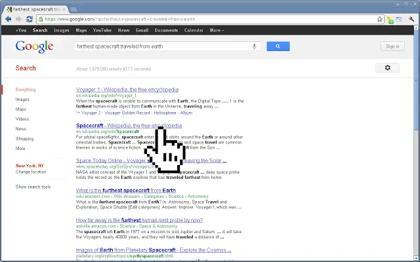Click the browser forward arrow
This screenshot has width=420, height=262.
coord(19,19)
